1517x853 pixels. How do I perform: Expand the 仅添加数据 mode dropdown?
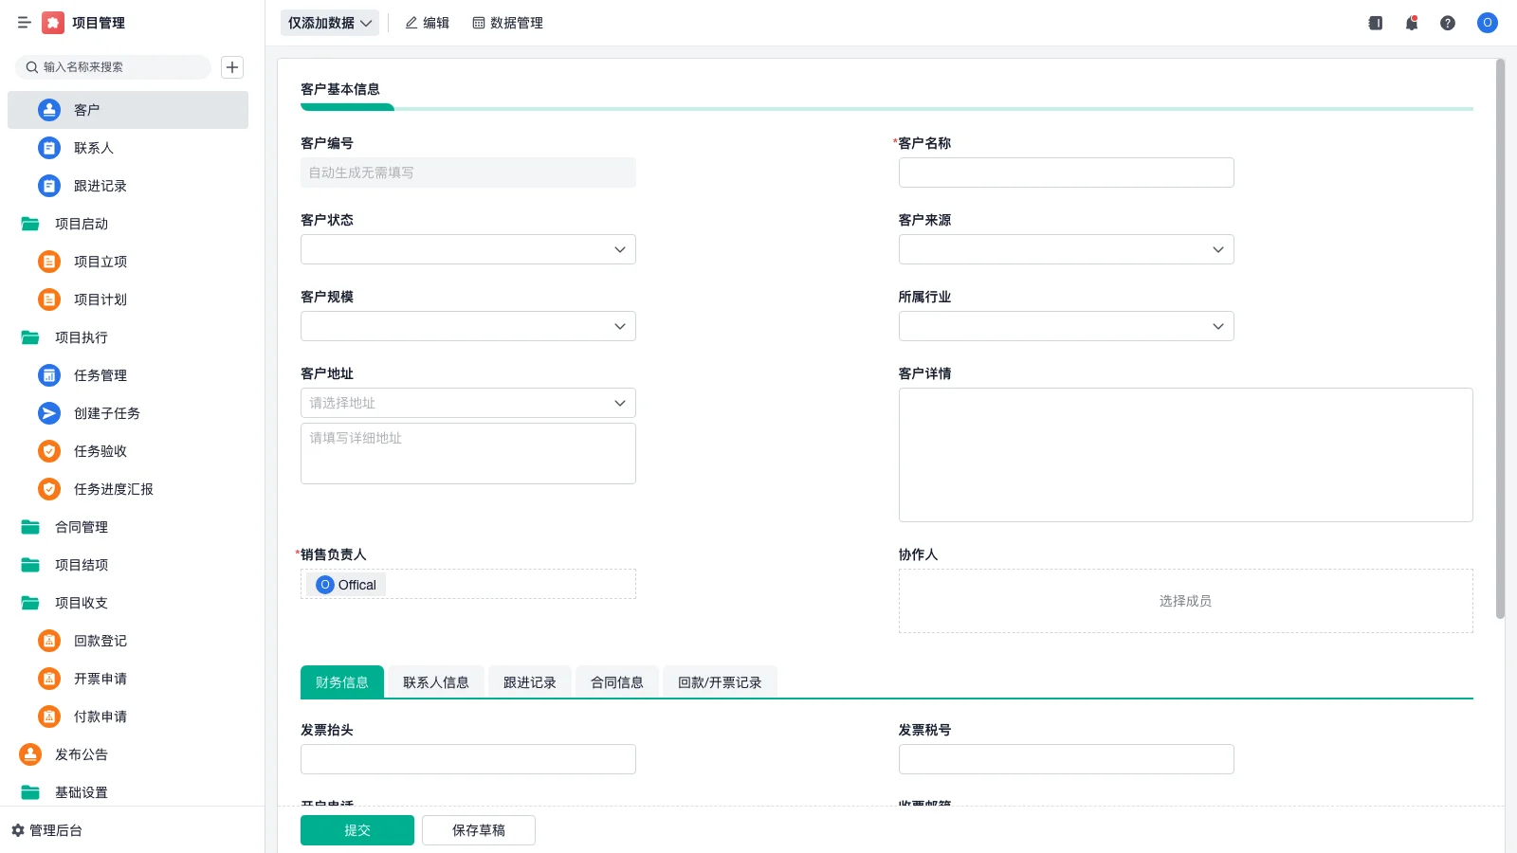point(328,23)
